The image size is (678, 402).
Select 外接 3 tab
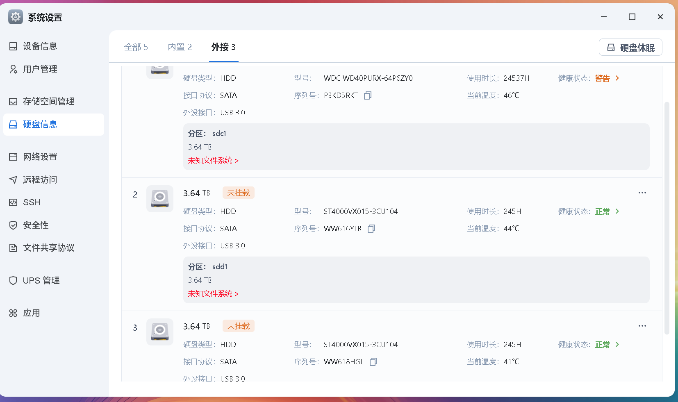pos(223,47)
